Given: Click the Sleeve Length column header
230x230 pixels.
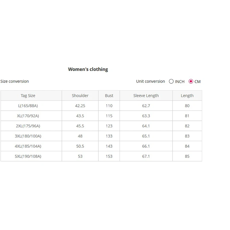Looking at the screenshot, I should pos(146,96).
